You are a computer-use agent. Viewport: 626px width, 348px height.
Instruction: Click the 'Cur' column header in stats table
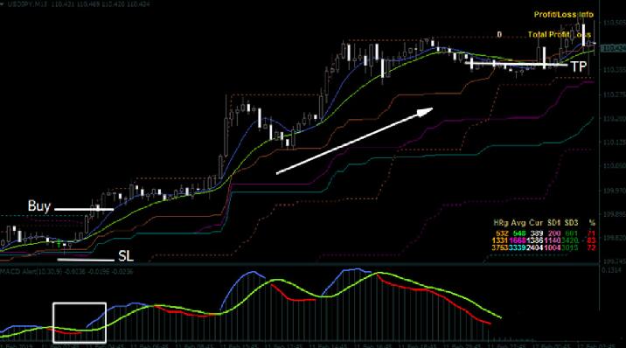[x=536, y=223]
